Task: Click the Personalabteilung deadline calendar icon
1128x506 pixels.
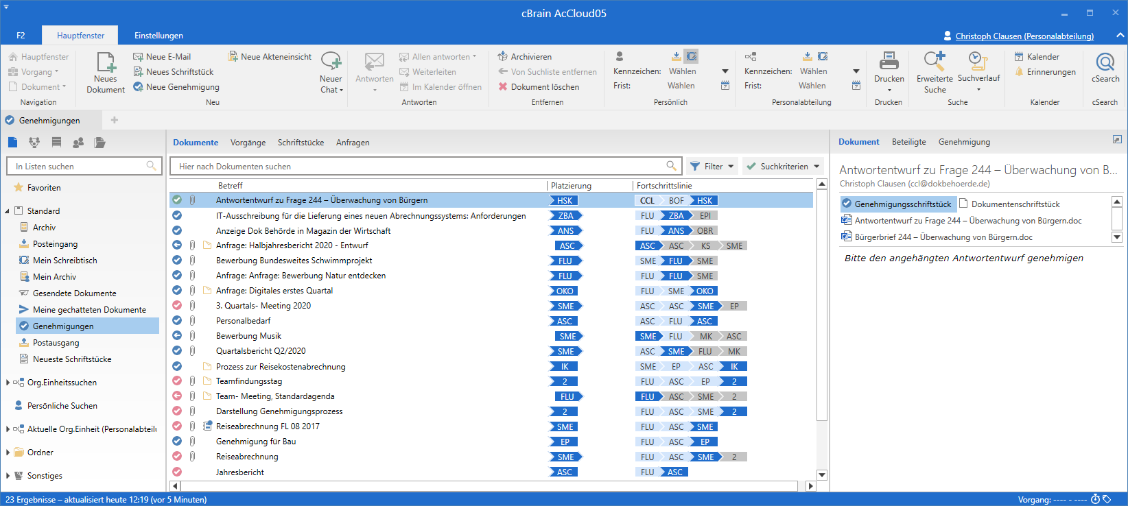Action: [856, 86]
